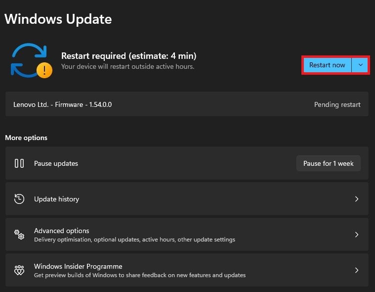Screen dimensions: 375x292
Task: Click the Restart required estimate heading
Action: (128, 56)
